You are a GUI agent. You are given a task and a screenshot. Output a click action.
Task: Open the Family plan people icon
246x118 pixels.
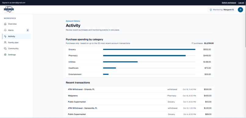click(x=5, y=42)
